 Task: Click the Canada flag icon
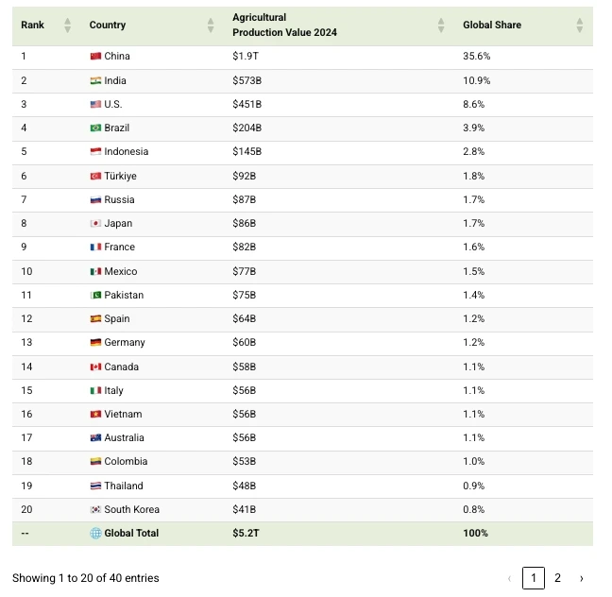click(x=95, y=367)
